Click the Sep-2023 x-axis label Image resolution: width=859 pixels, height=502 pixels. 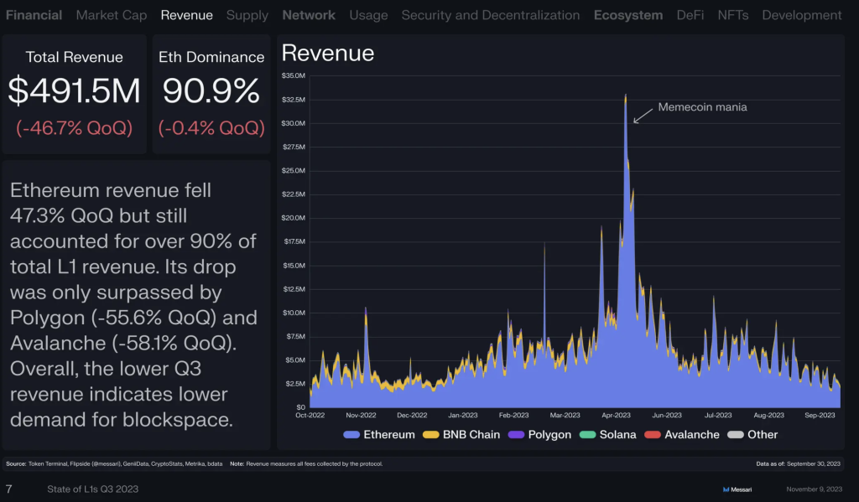pos(820,415)
